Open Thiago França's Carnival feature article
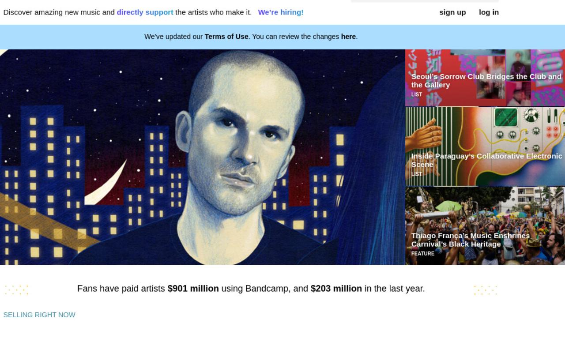Image resolution: width=565 pixels, height=353 pixels. [485, 225]
